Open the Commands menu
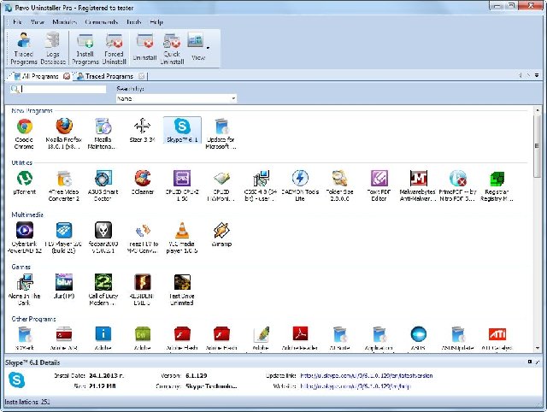The height and width of the screenshot is (412, 547). 101,22
